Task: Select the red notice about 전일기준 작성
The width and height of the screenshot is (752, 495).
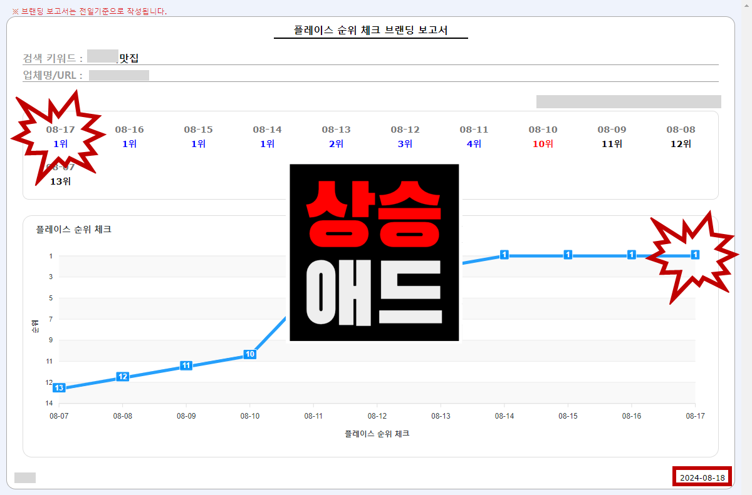Action: point(90,11)
